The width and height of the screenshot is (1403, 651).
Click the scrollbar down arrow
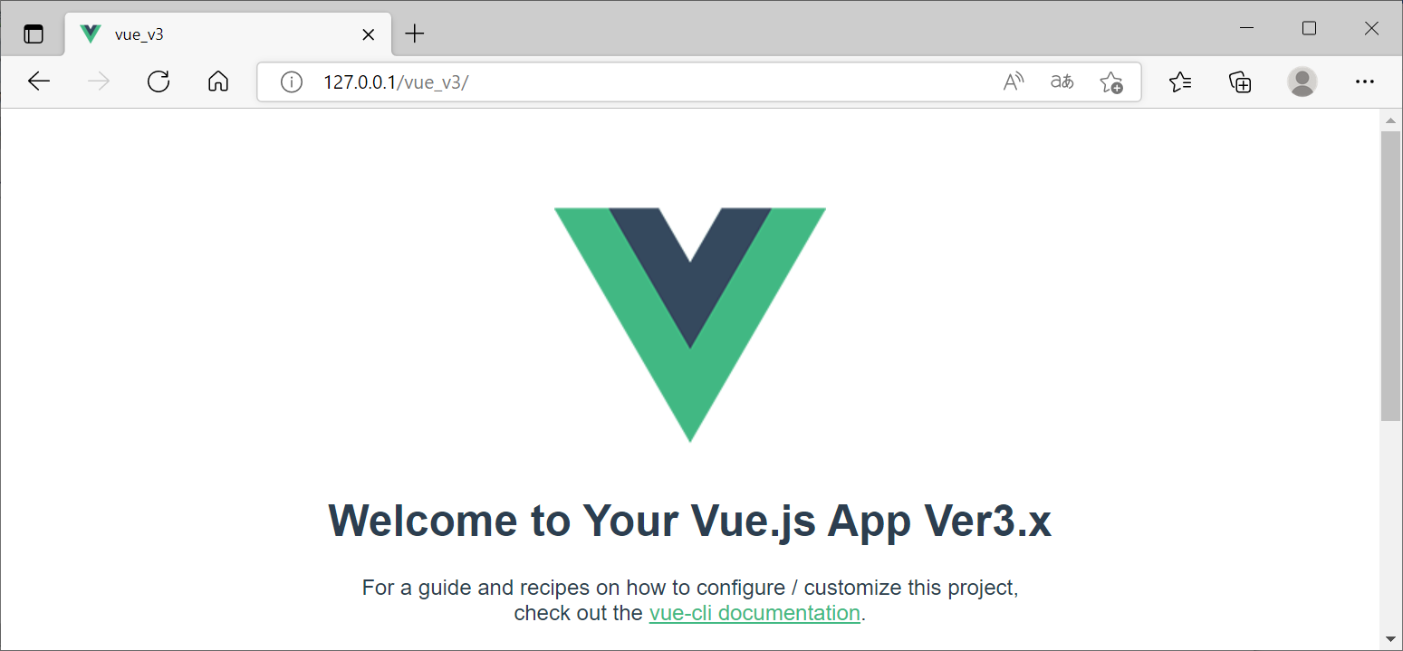(x=1391, y=638)
